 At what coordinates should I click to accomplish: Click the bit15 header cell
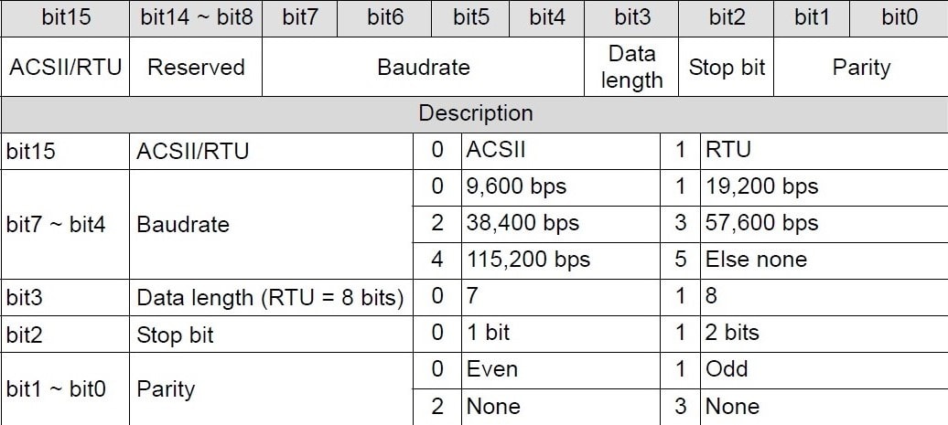point(65,17)
